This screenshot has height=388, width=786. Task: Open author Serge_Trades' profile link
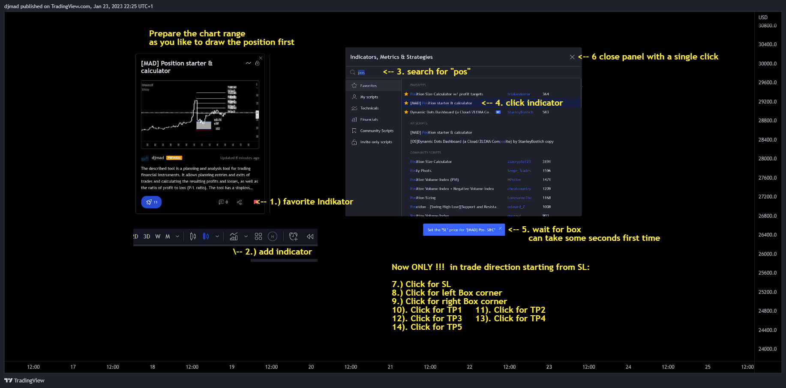tap(519, 171)
